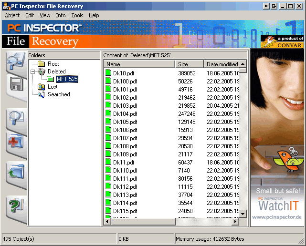
Task: Click the green file icon of Dk113.pdf
Action: pos(108,195)
